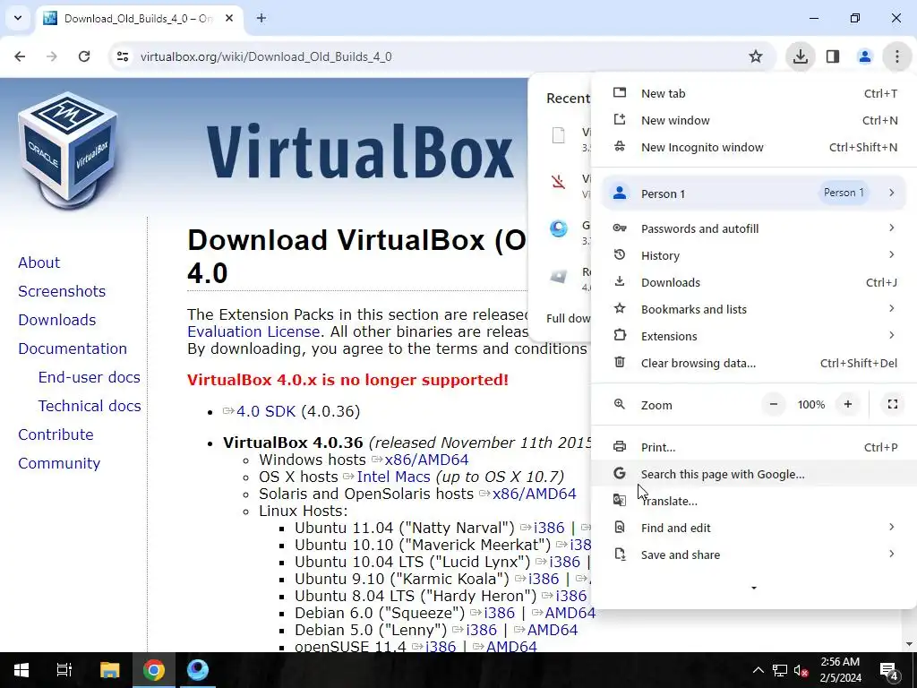Open File Explorer from taskbar
The width and height of the screenshot is (917, 688).
tap(109, 670)
